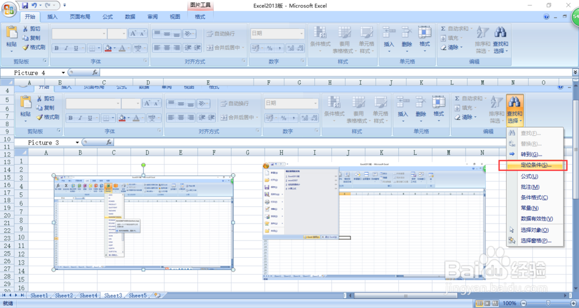Click the blue help question mark icon
This screenshot has height=308, width=579.
(547, 17)
